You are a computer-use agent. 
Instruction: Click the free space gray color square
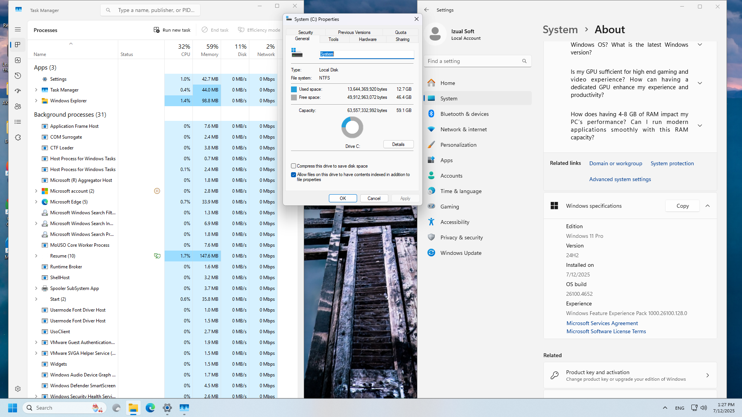click(x=294, y=97)
